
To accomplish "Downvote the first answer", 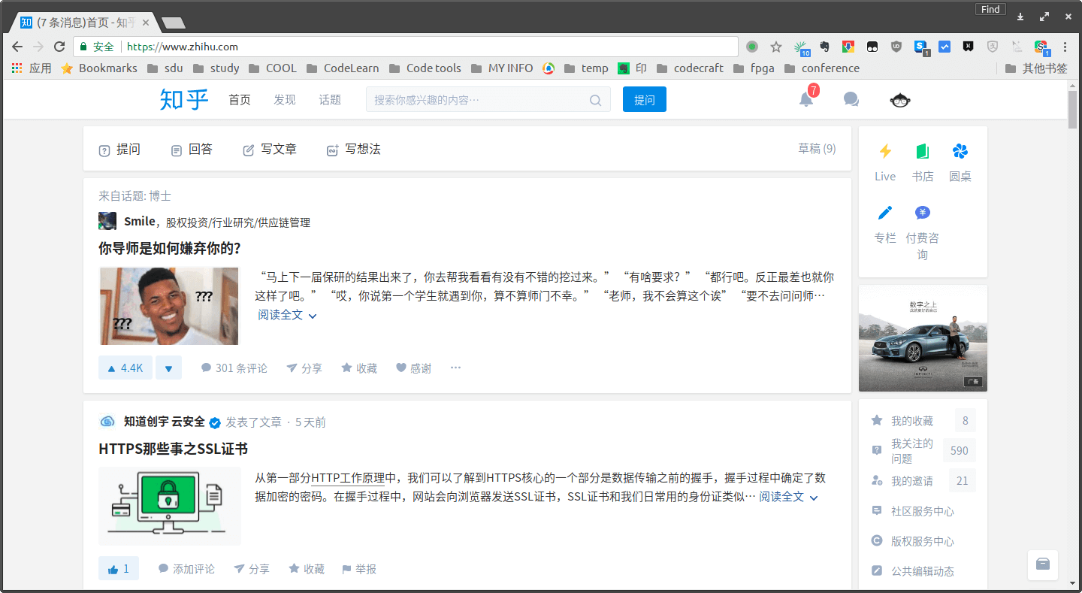I will [168, 368].
